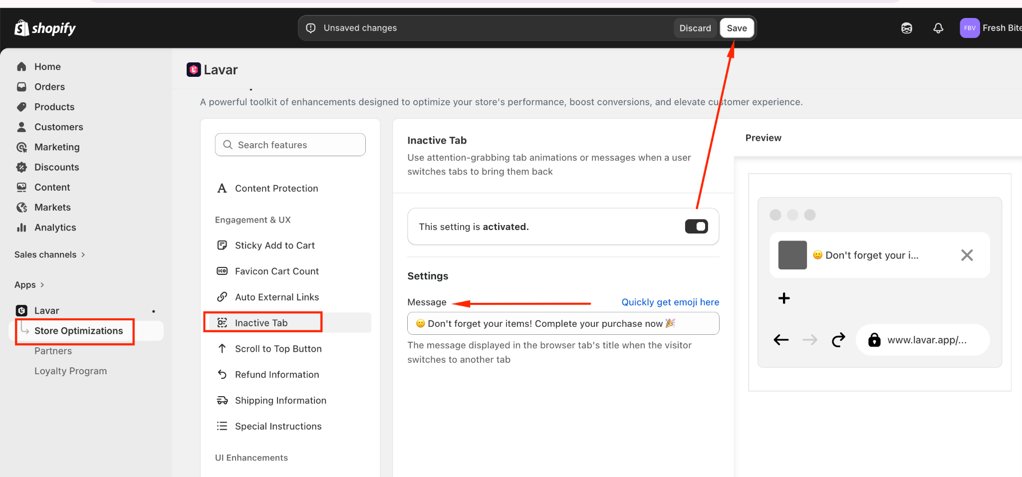Open the Shipping Information feature
Image resolution: width=1022 pixels, height=477 pixels.
(280, 400)
